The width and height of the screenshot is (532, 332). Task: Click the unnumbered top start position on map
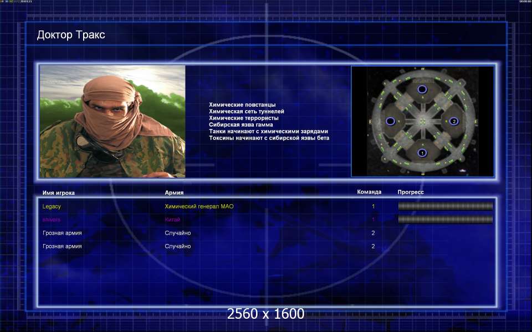422,90
